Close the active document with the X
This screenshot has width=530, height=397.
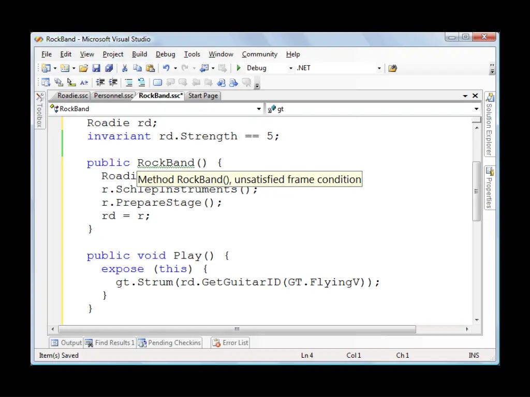(475, 96)
